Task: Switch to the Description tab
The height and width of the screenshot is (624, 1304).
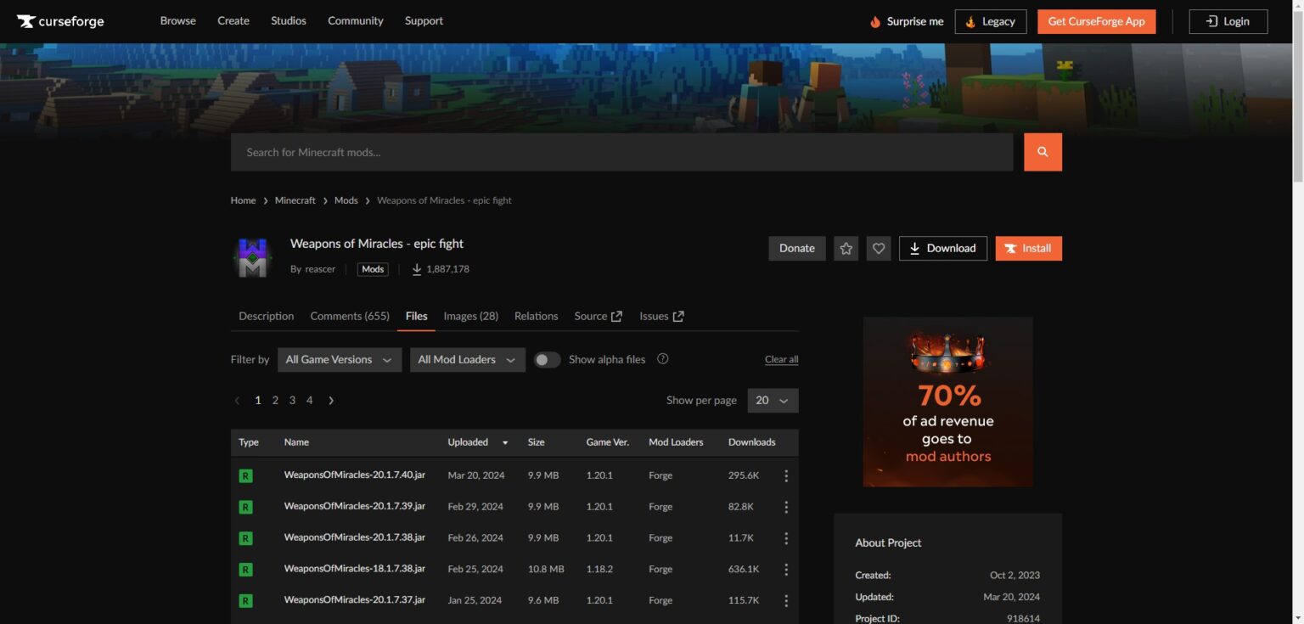Action: tap(266, 316)
